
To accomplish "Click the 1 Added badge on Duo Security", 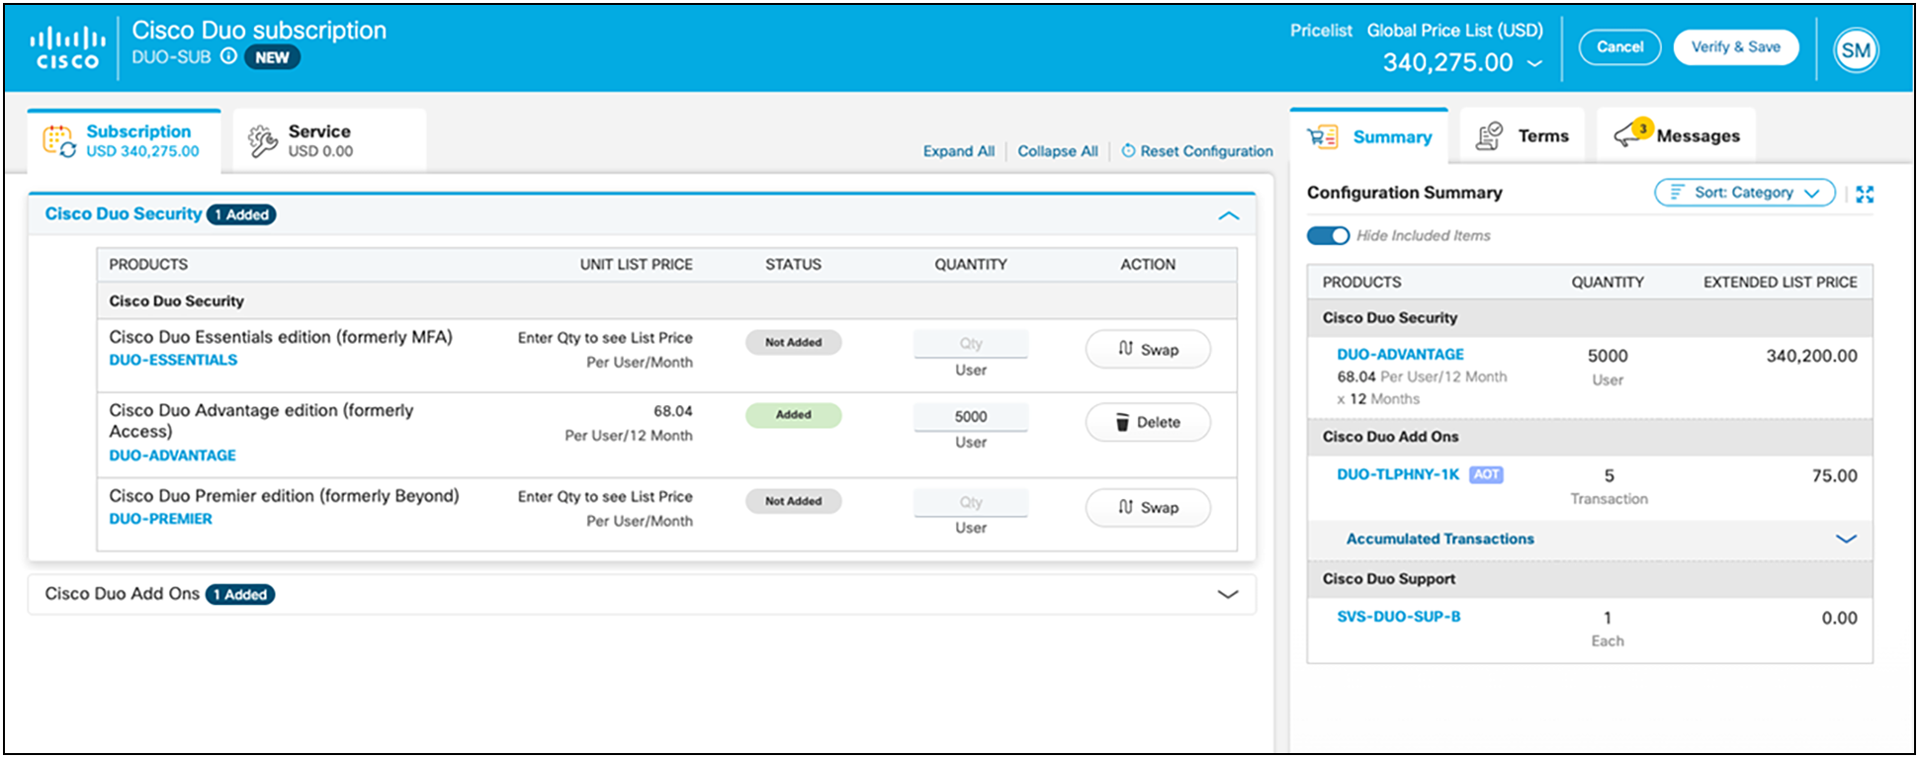I will (x=241, y=214).
